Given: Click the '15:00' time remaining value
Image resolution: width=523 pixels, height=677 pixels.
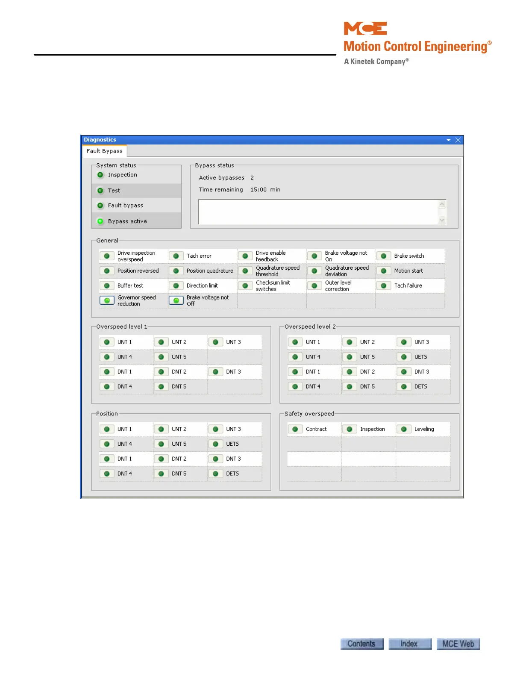Looking at the screenshot, I should 259,190.
